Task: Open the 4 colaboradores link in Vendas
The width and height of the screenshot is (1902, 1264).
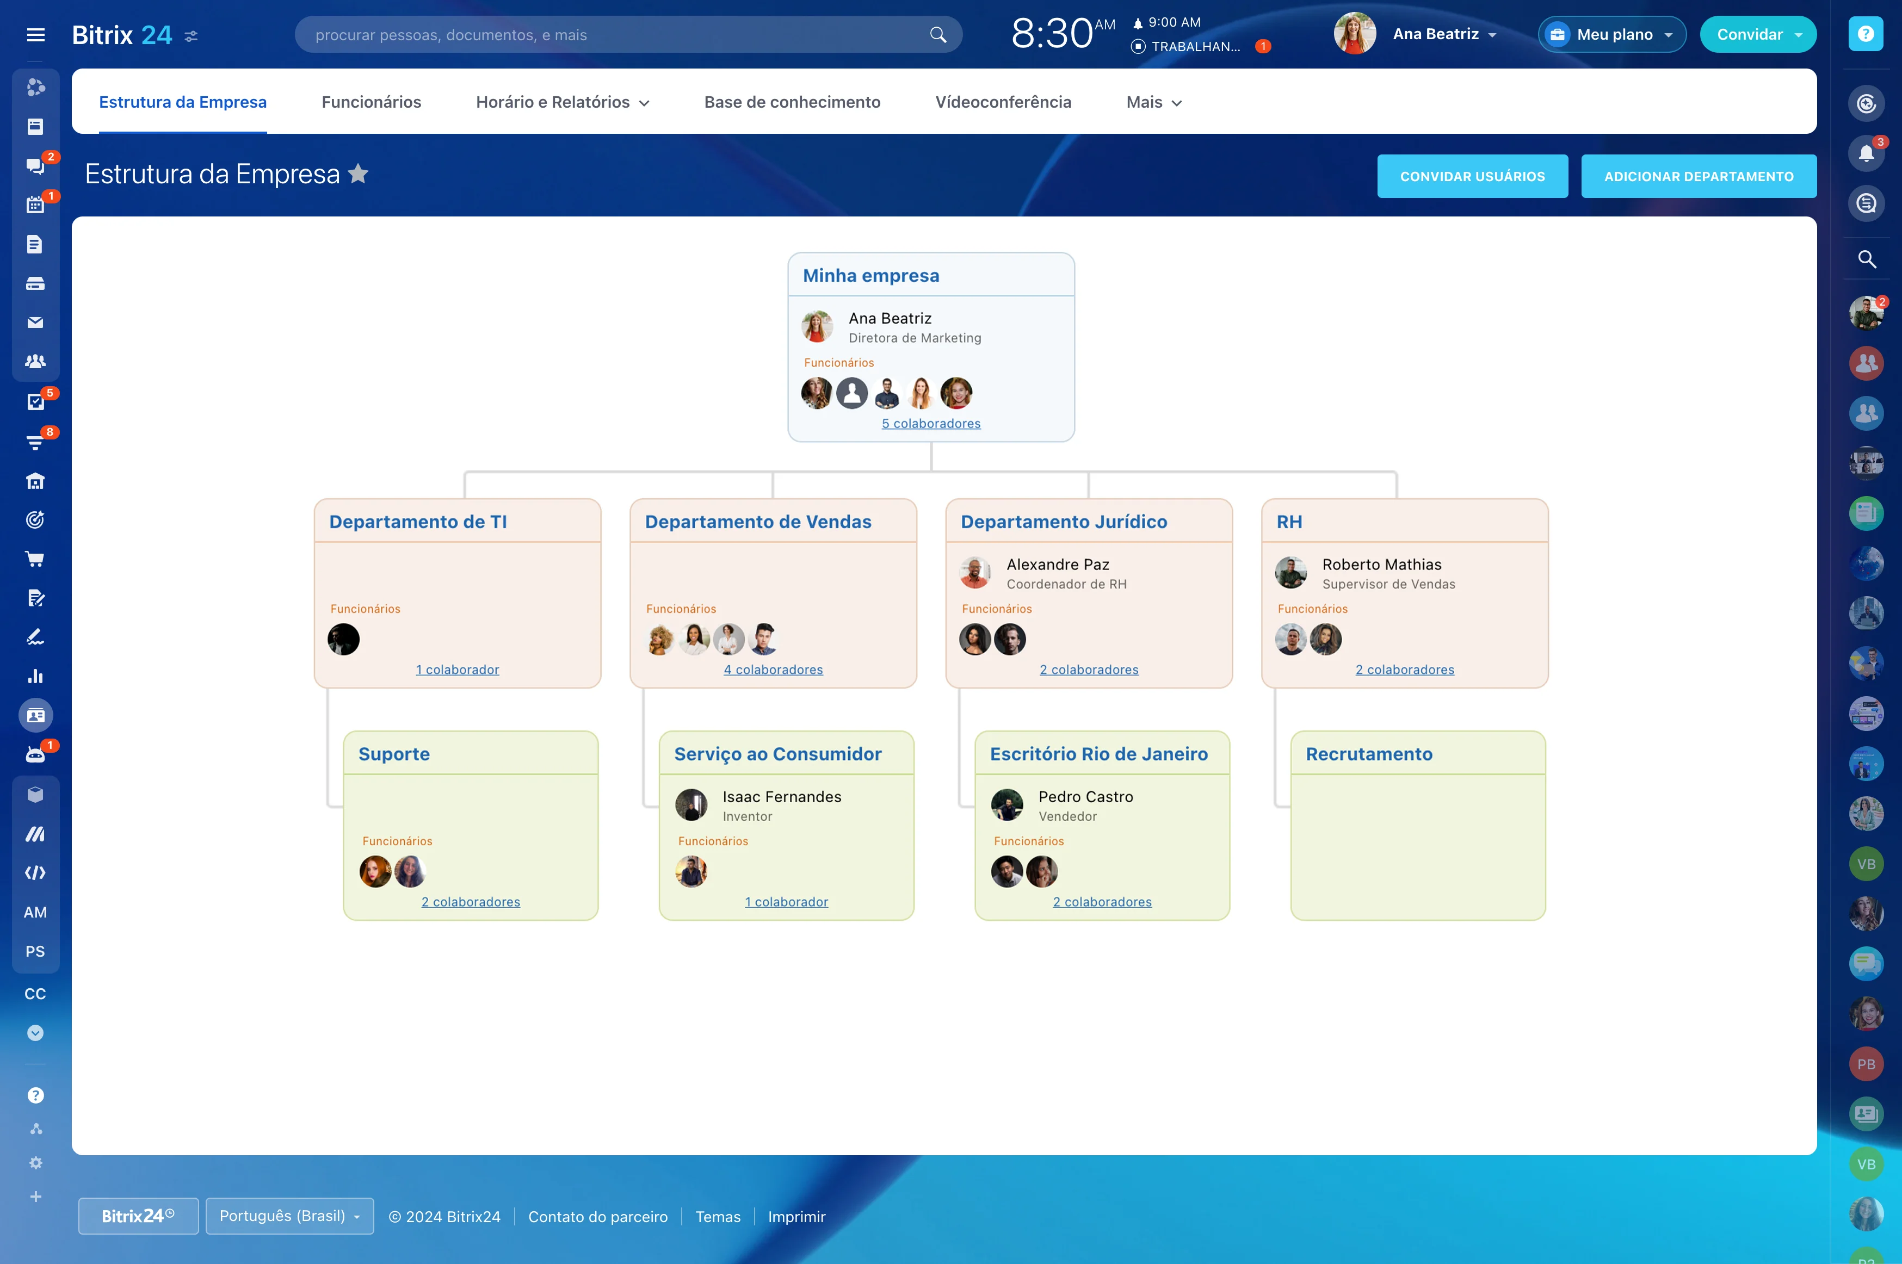Action: tap(773, 670)
